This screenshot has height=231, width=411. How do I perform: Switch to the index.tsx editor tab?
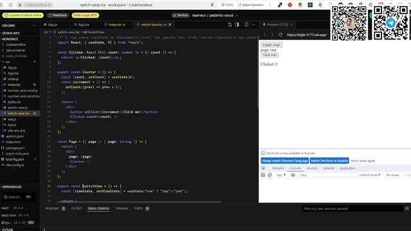tap(114, 24)
